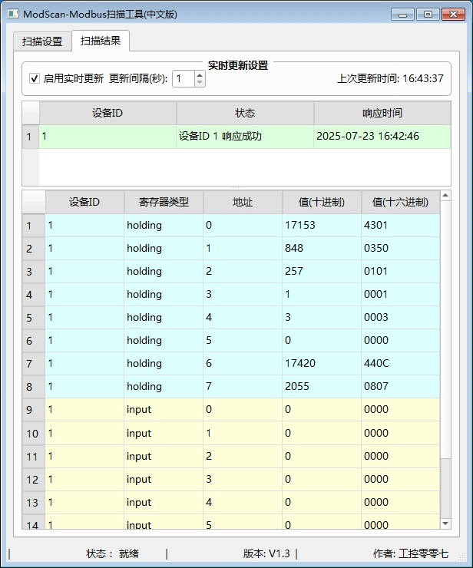This screenshot has height=568, width=473.
Task: Click the 寄存器类型 column header
Action: [164, 202]
